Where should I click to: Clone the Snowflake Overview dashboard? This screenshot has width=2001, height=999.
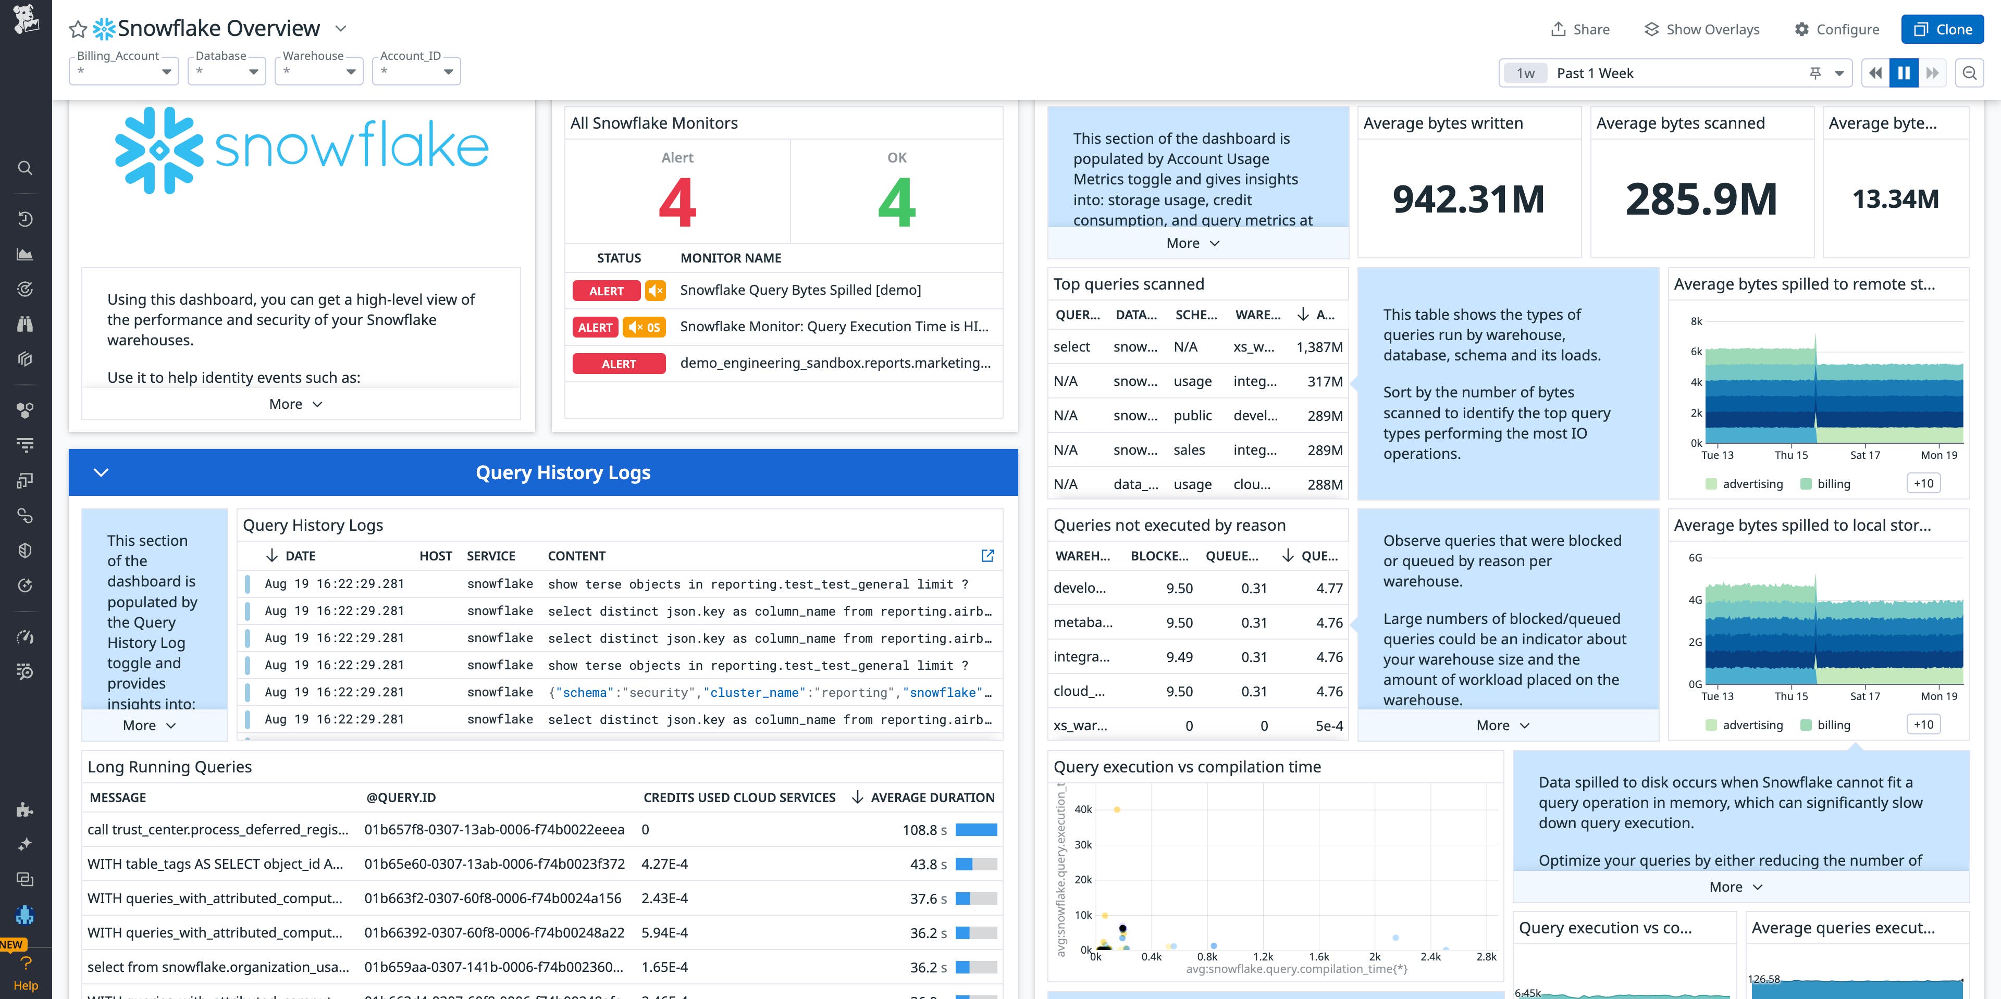point(1942,30)
